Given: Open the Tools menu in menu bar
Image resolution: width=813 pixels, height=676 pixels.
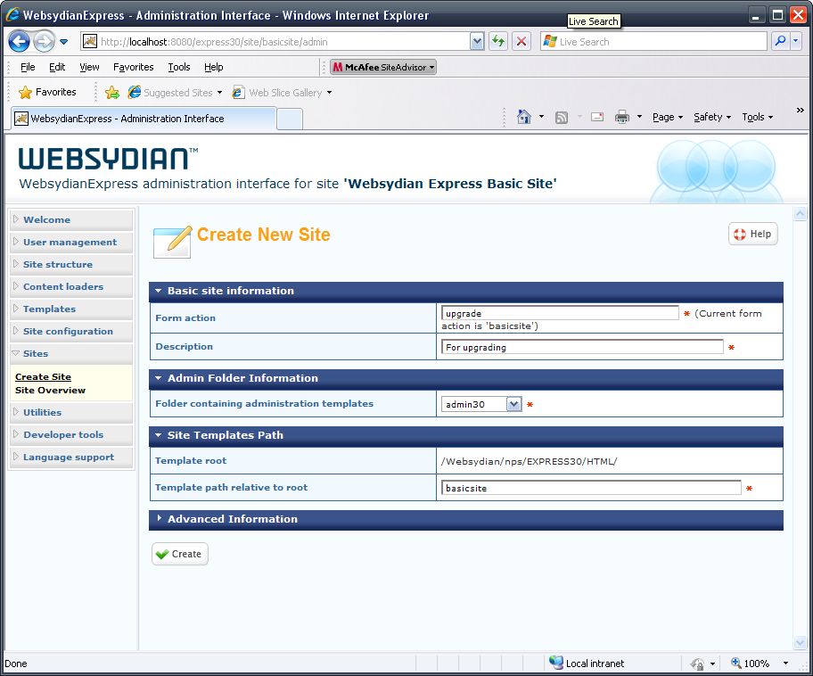Looking at the screenshot, I should [x=179, y=67].
